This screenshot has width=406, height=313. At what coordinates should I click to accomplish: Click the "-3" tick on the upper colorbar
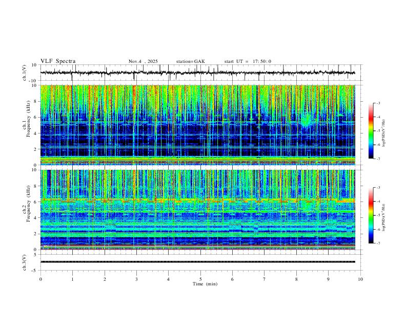[378, 103]
